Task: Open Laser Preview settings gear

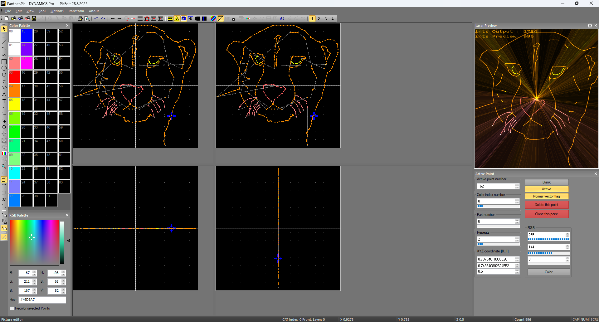Action: tap(590, 26)
